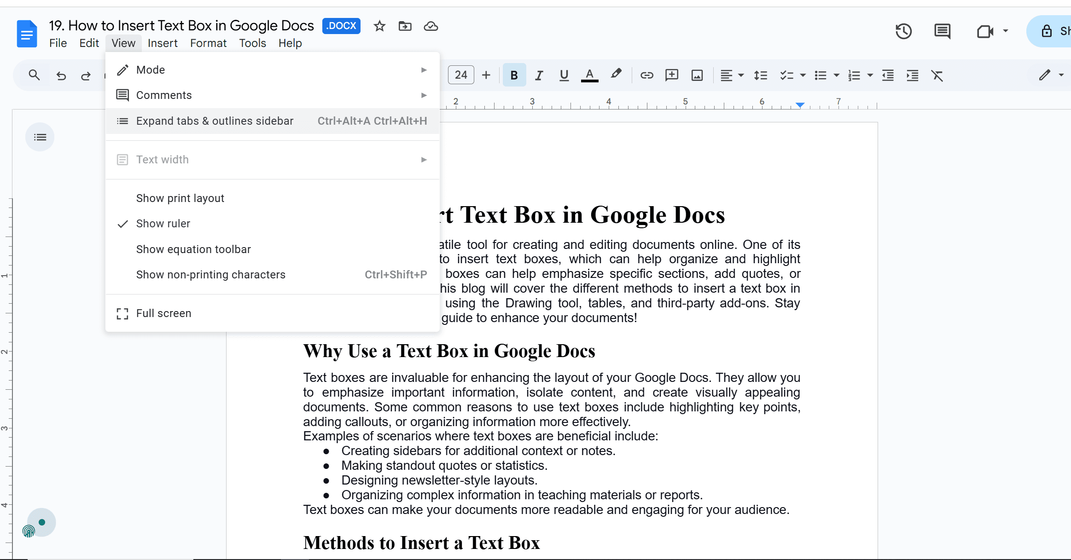
Task: Open the Format menu
Action: coord(208,43)
